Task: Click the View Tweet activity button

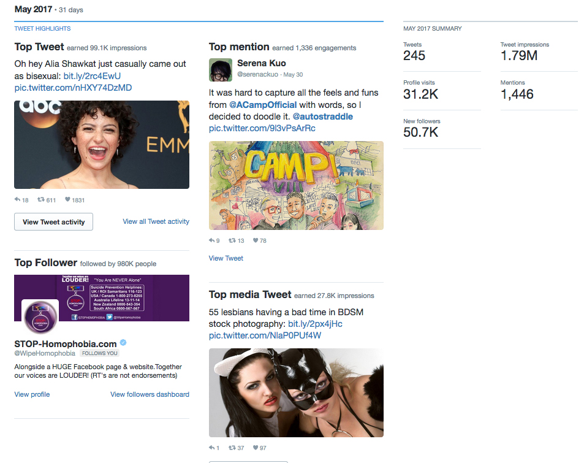Action: [54, 222]
